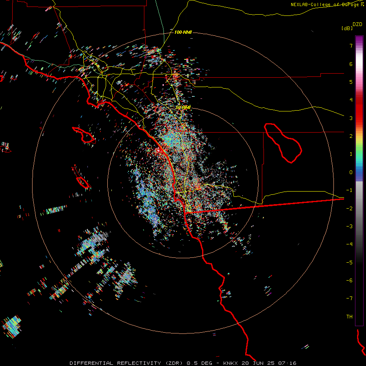This screenshot has width=366, height=366.
Task: Click the positive 1 scale value
Action: click(x=351, y=154)
